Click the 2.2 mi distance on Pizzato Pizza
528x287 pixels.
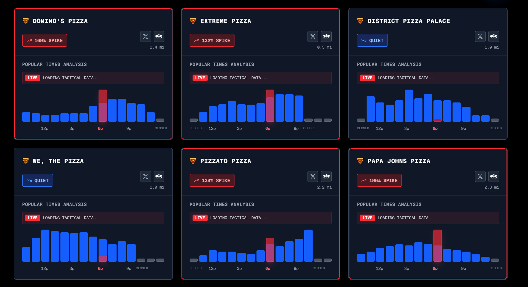(324, 187)
